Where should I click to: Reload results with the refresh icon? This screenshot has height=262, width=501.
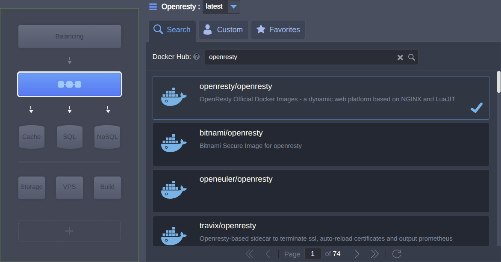(397, 253)
